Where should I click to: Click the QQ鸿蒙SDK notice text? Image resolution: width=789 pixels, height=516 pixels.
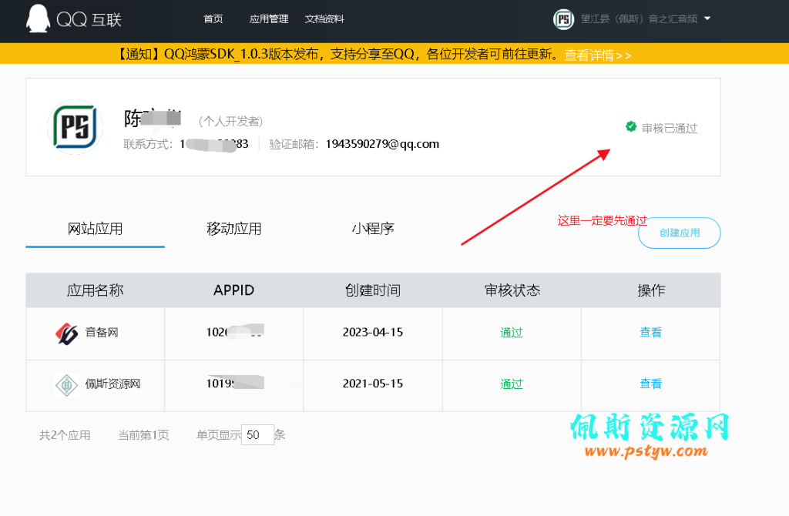point(338,54)
